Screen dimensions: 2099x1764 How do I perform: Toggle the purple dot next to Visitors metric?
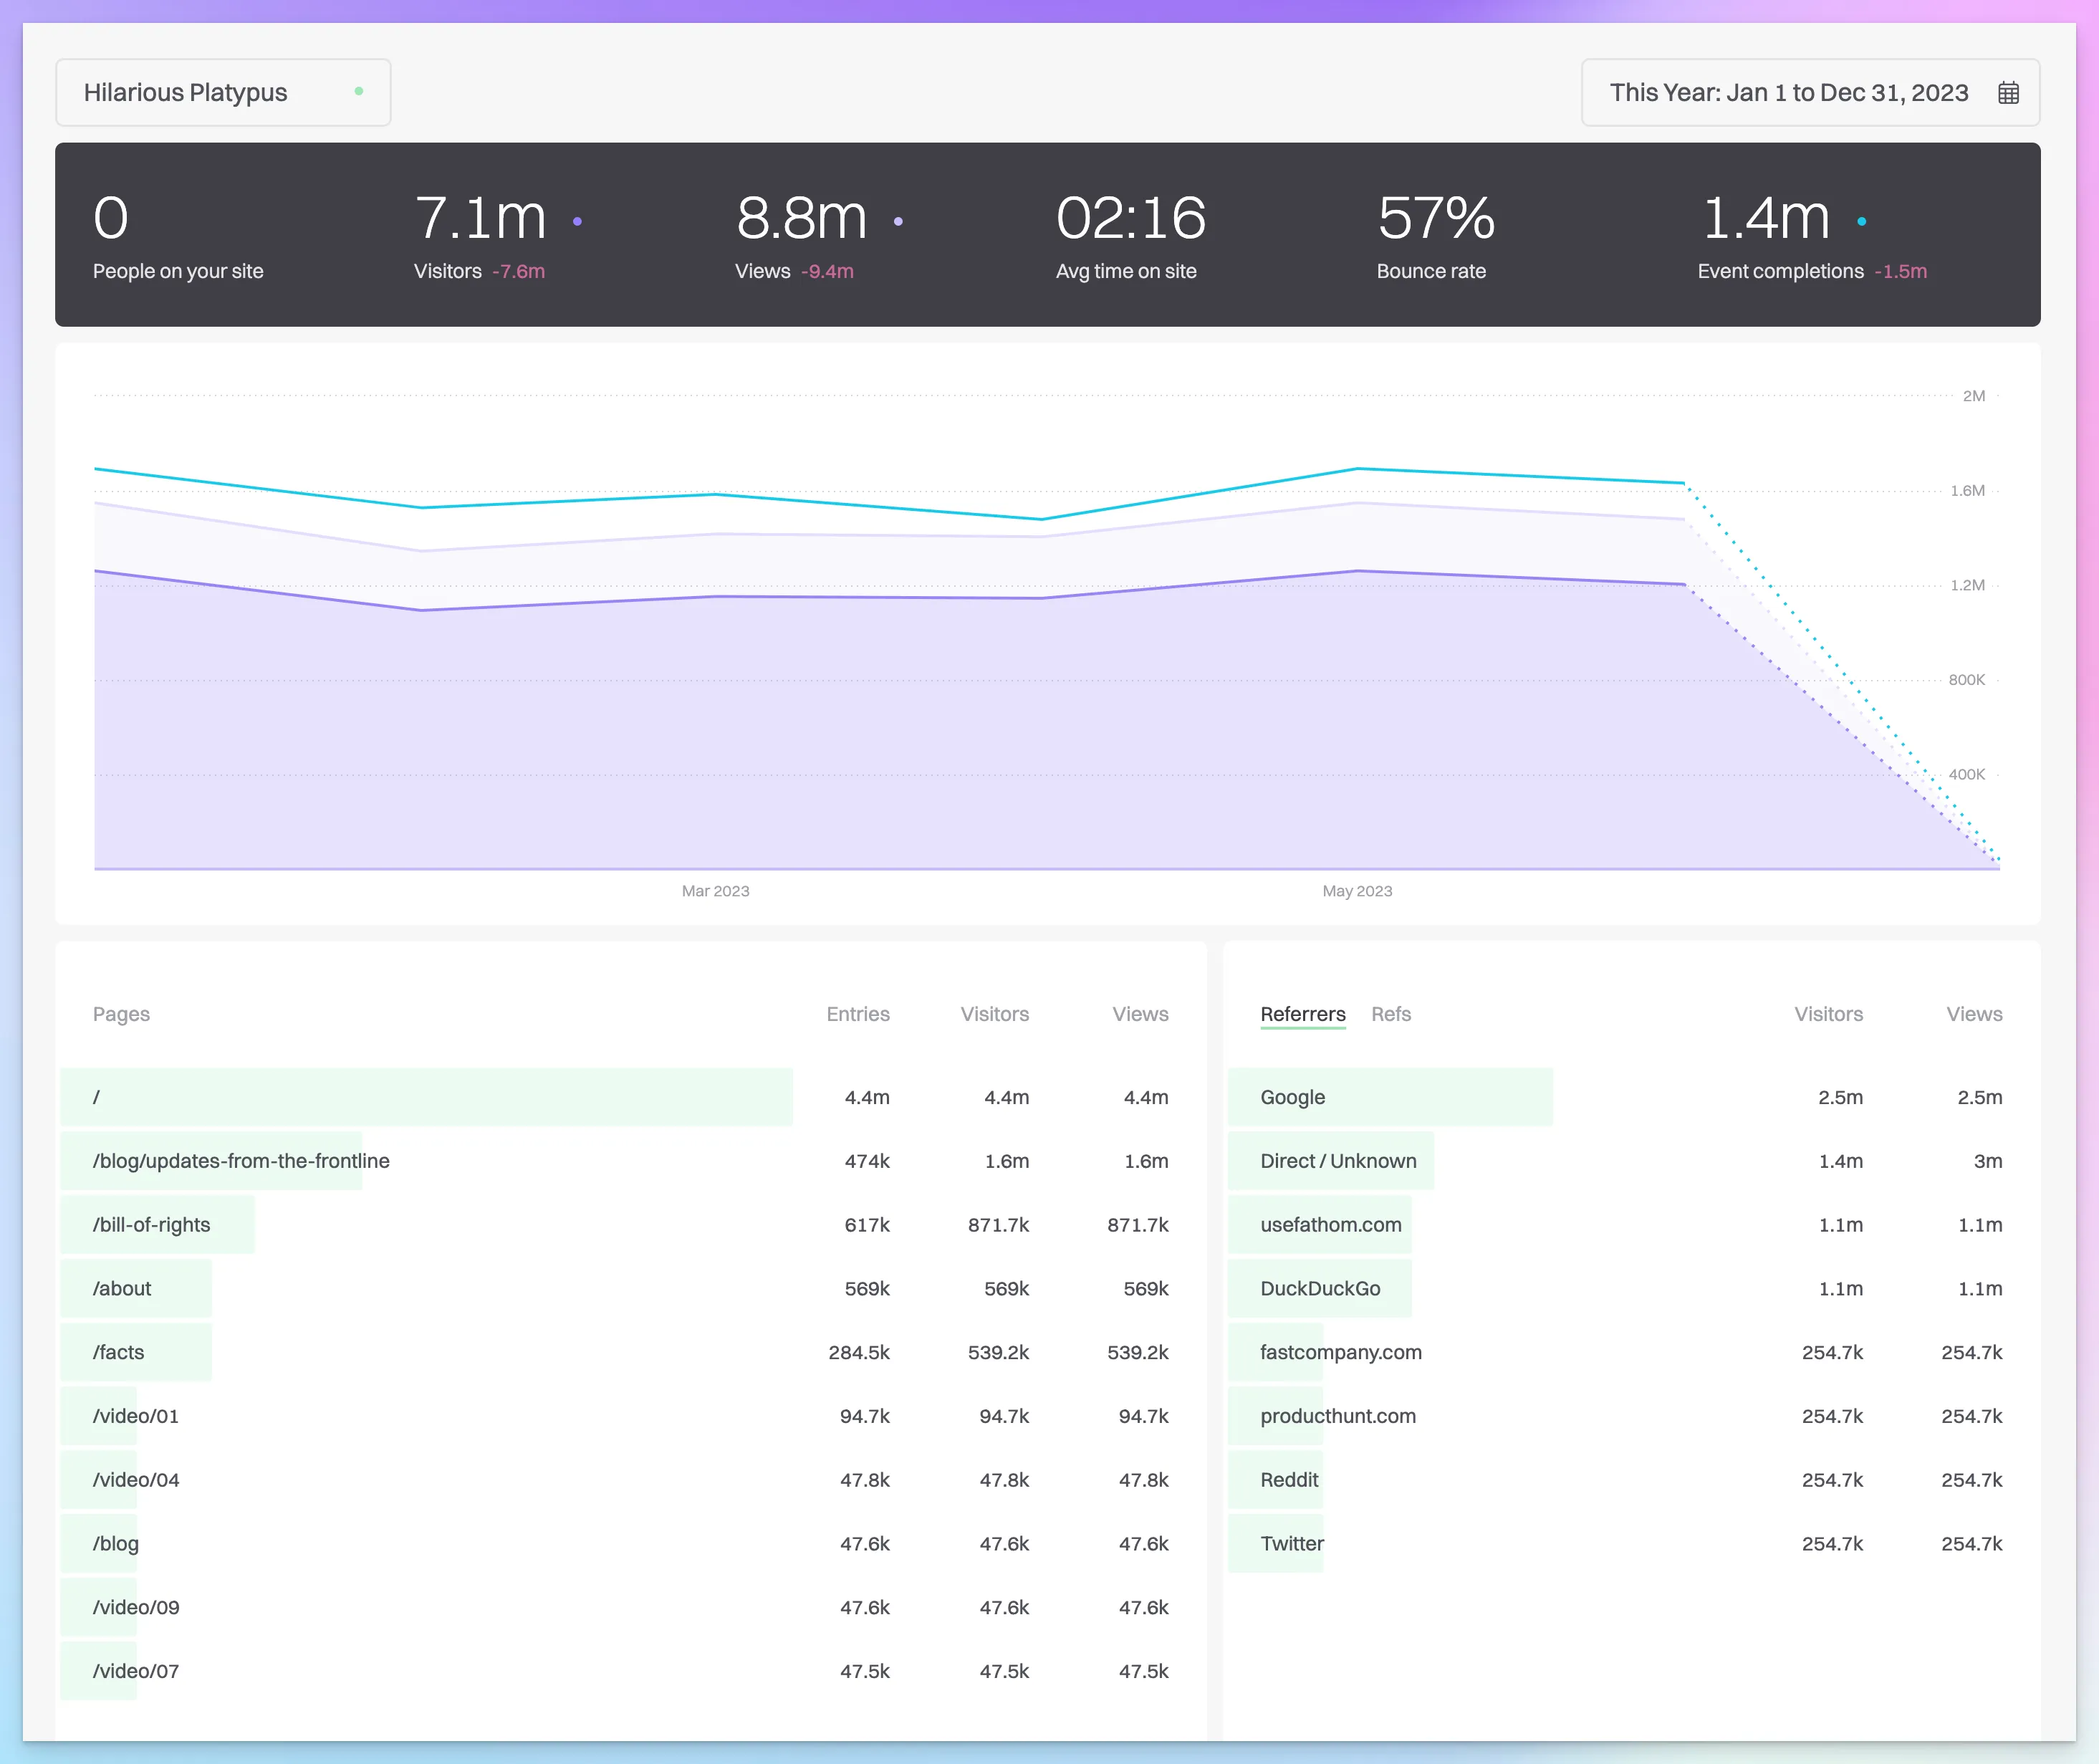coord(578,222)
